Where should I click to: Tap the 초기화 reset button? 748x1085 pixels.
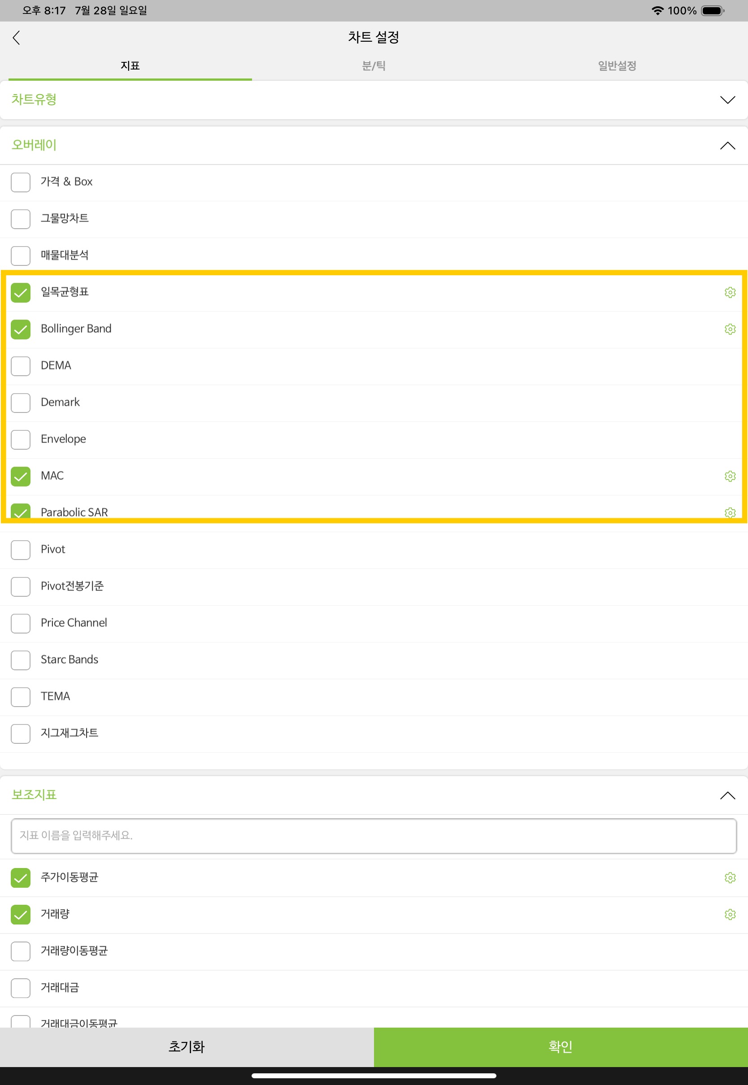(187, 1047)
